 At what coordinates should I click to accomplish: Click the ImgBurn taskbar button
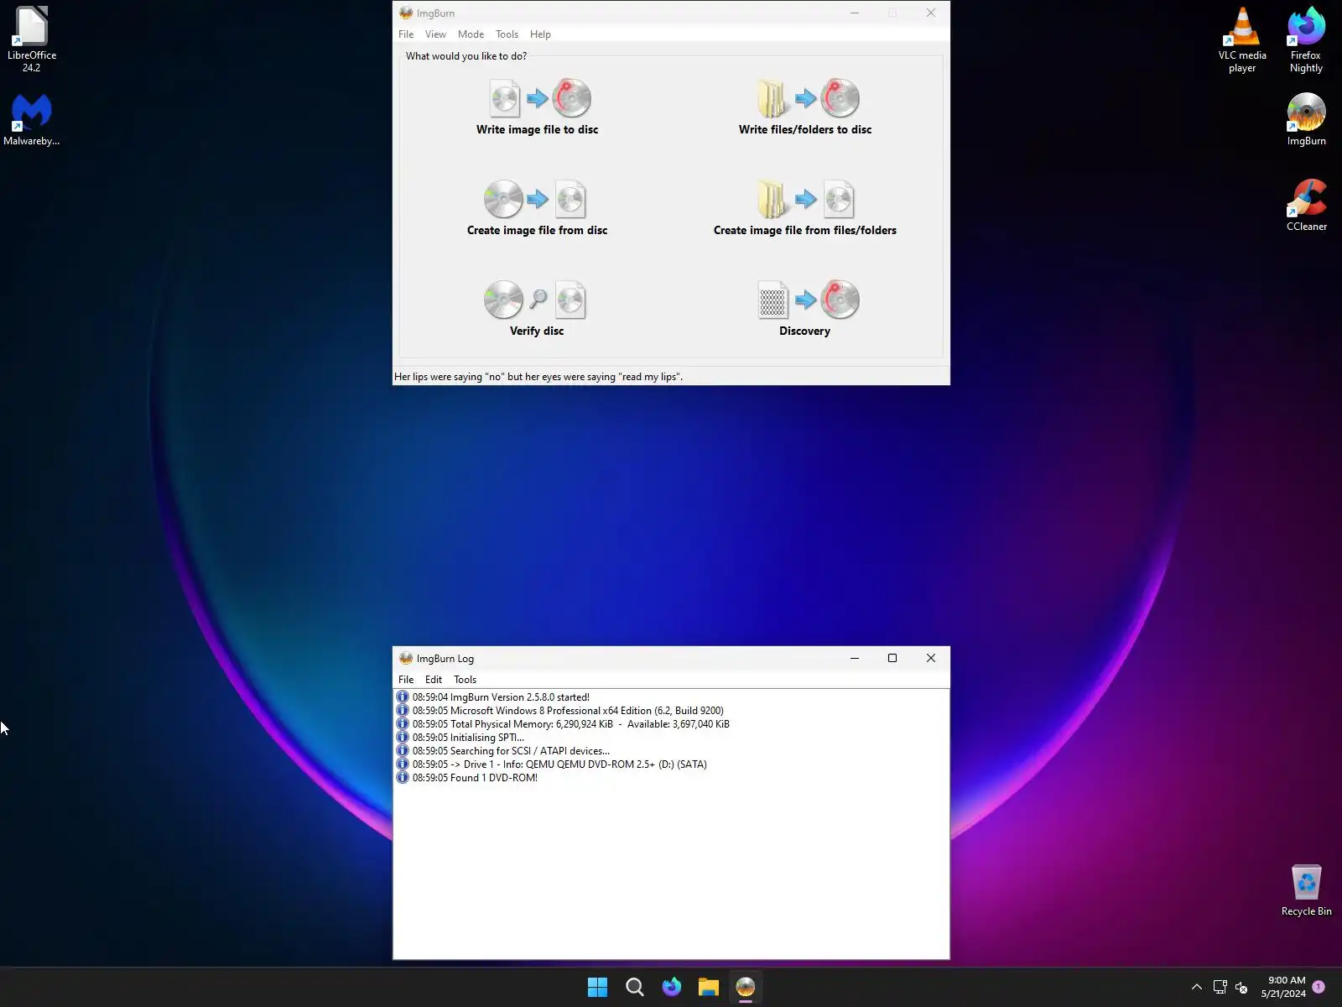[746, 988]
